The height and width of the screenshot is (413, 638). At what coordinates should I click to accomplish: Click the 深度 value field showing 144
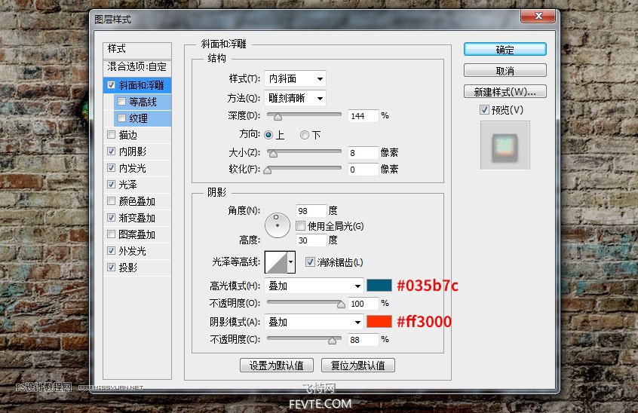pos(363,116)
